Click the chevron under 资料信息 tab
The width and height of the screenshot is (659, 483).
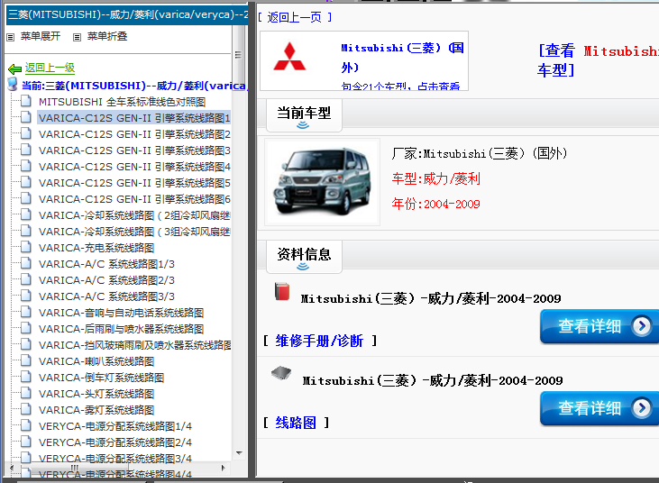[x=303, y=266]
